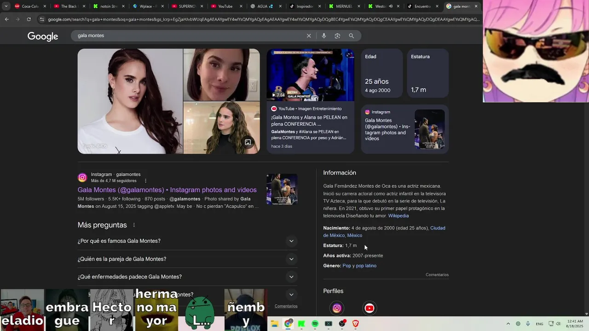Open File Explorer from the taskbar
Viewport: 589px width, 331px height.
(x=274, y=324)
